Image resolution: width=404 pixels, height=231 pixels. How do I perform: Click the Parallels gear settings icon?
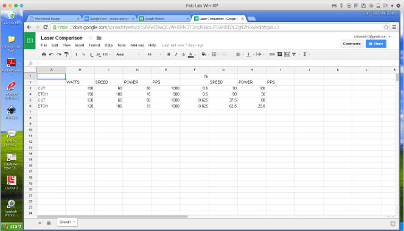[x=398, y=5]
